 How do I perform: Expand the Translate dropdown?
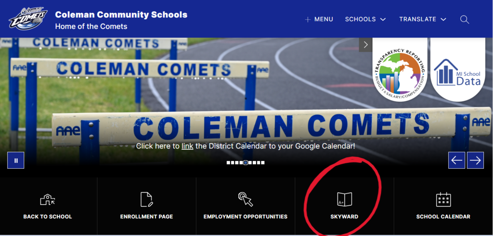pyautogui.click(x=423, y=19)
